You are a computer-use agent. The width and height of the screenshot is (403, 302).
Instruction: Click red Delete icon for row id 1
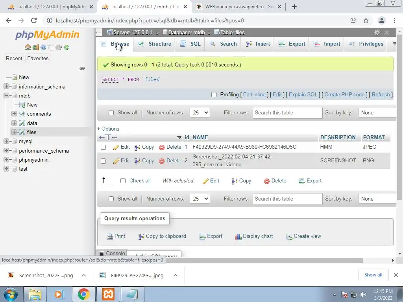point(162,147)
